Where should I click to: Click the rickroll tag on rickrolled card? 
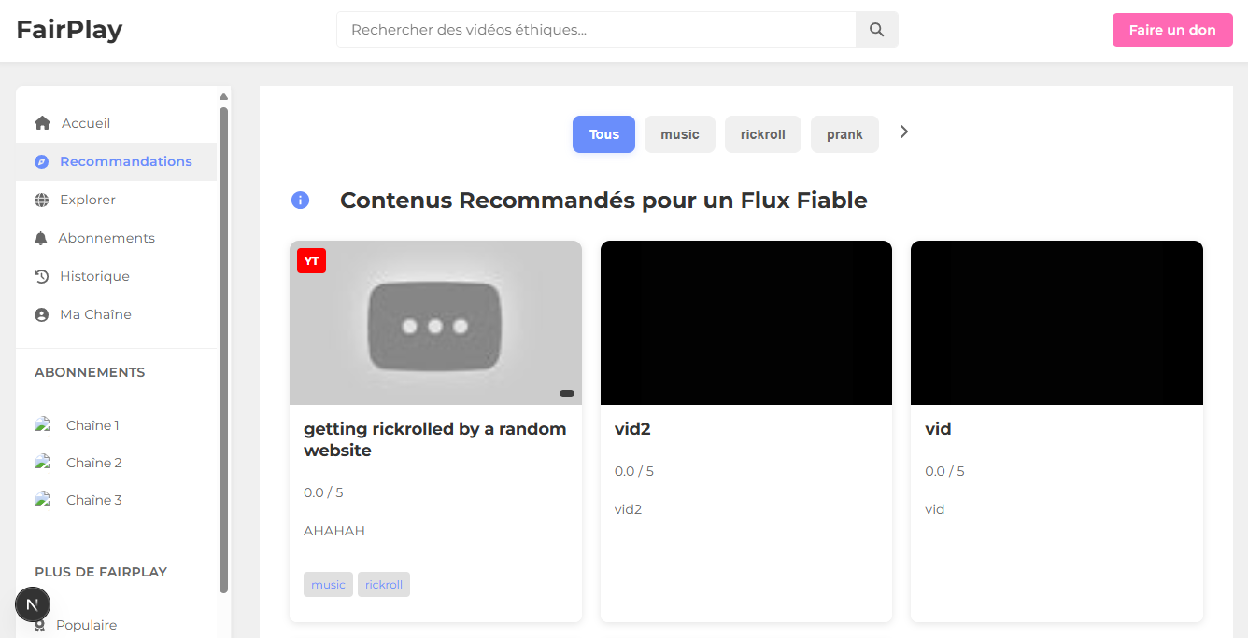(x=384, y=585)
